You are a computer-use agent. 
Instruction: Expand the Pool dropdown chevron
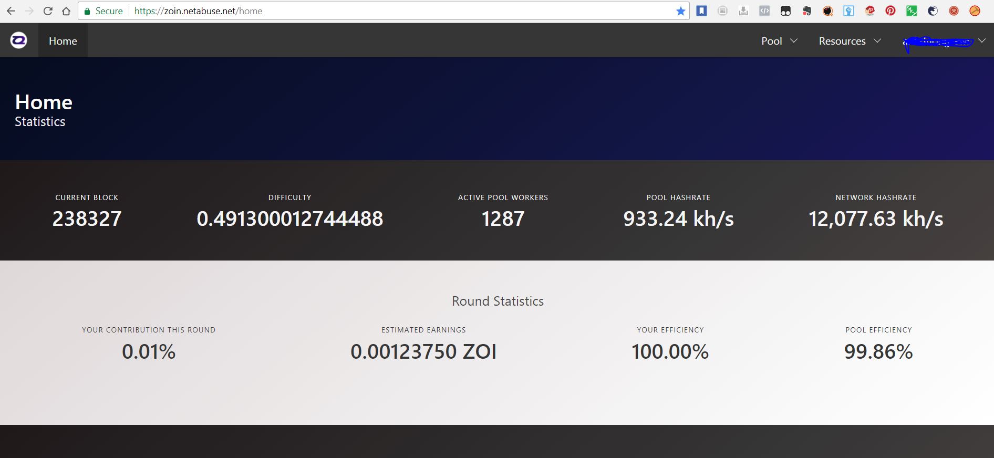[x=794, y=41]
